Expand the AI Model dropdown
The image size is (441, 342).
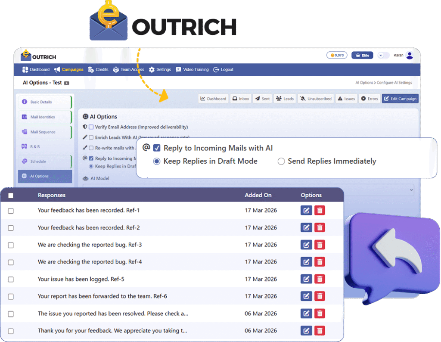(411, 190)
